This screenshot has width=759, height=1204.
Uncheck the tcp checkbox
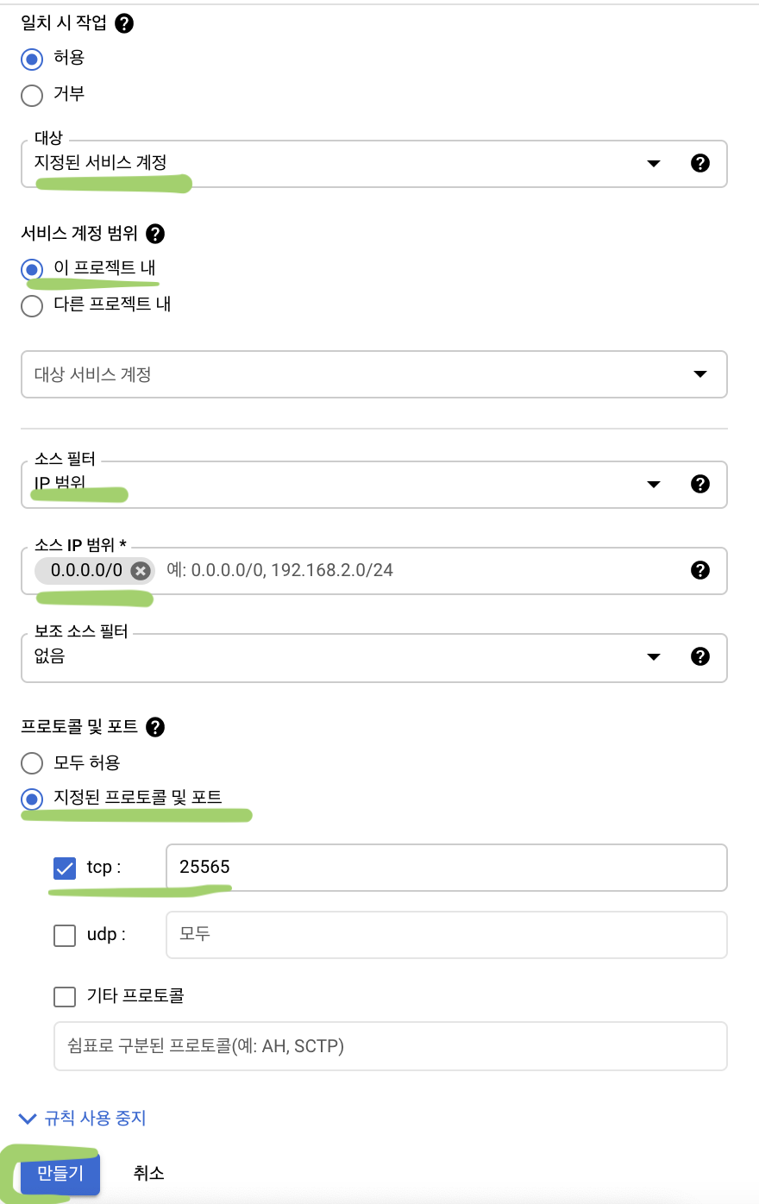(x=65, y=868)
